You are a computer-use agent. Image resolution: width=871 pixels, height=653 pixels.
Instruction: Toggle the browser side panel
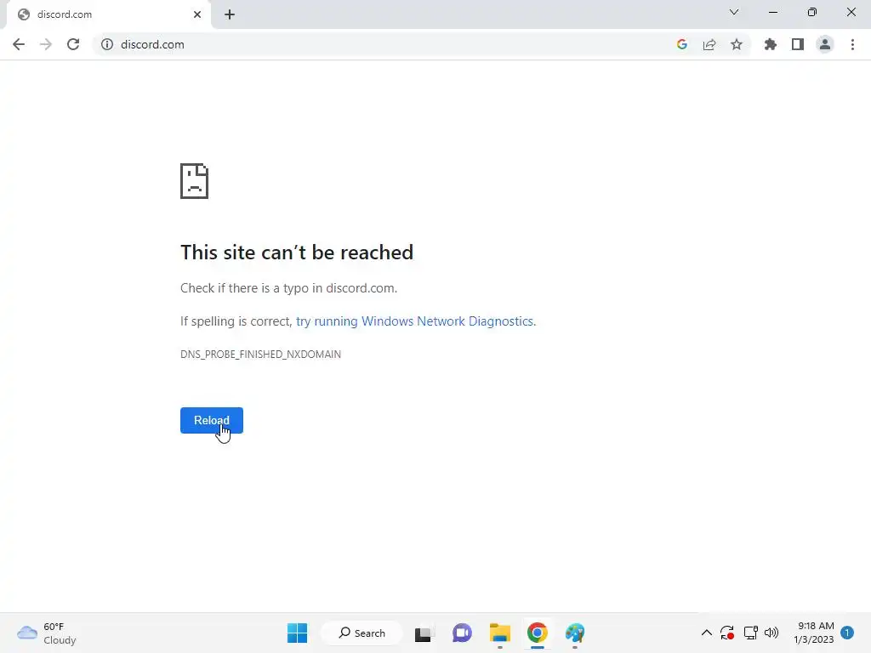coord(798,44)
